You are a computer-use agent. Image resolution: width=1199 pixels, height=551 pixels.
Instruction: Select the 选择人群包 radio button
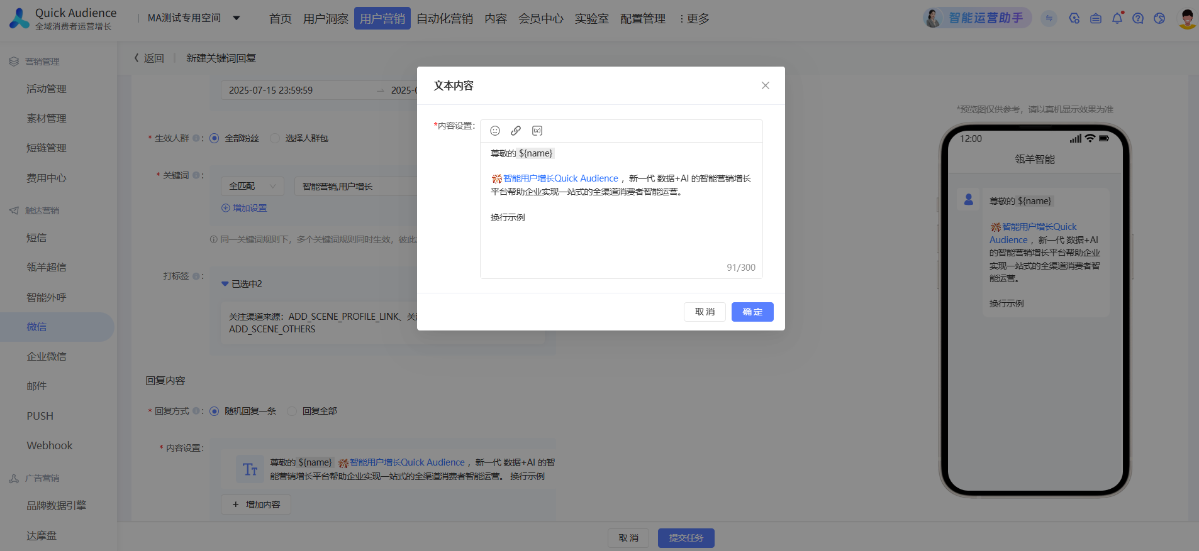tap(274, 138)
